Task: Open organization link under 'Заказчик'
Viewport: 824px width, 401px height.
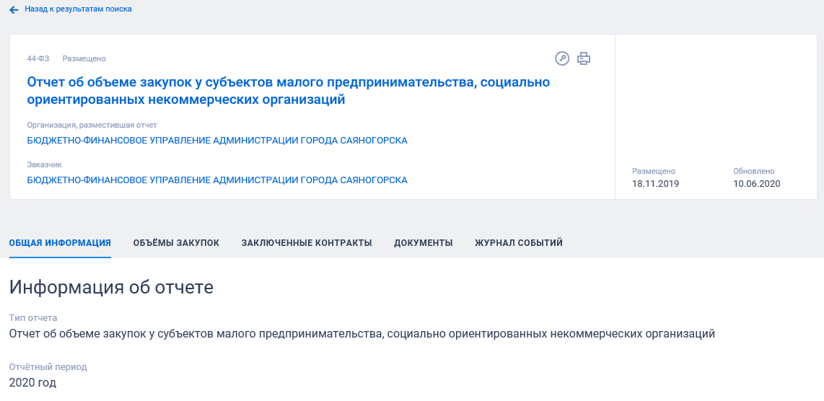Action: click(x=217, y=180)
